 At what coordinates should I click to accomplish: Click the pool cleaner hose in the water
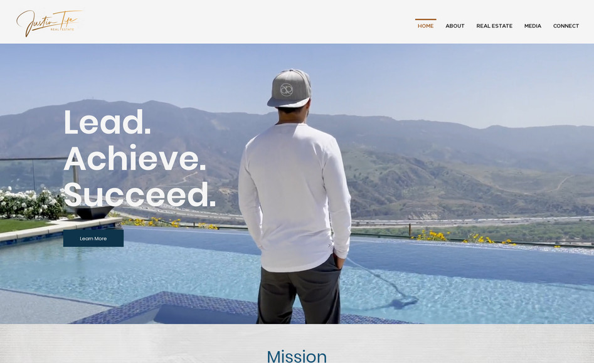click(x=383, y=282)
